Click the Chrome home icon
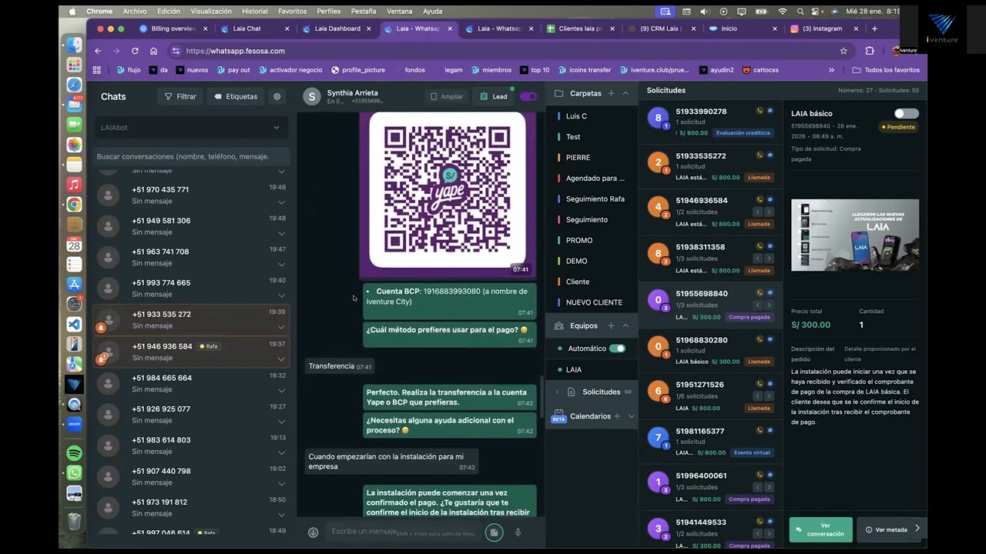 (x=154, y=51)
